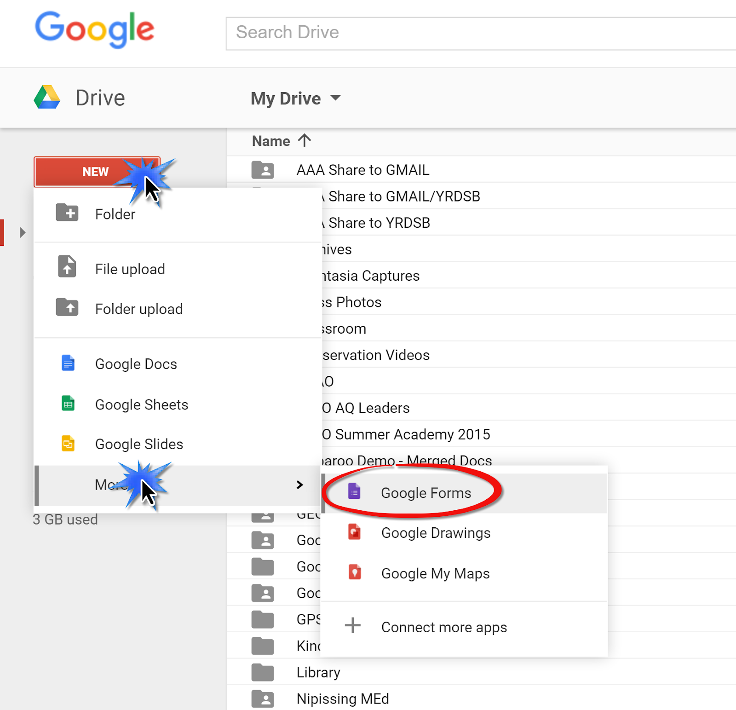Viewport: 736px width, 710px height.
Task: Click the red NEW button
Action: pyautogui.click(x=97, y=172)
